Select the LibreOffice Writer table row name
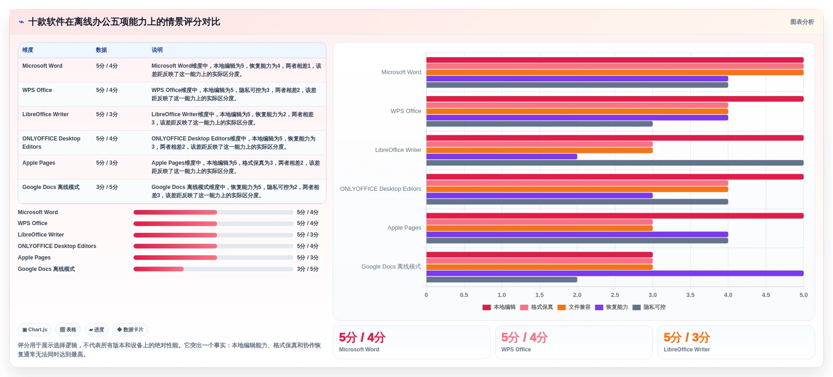 pyautogui.click(x=45, y=114)
